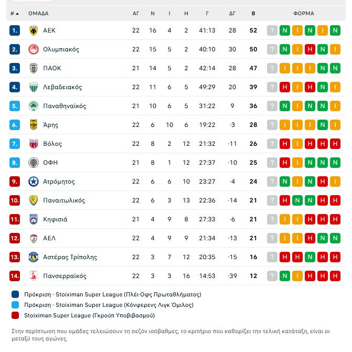
Task: Sort standings by the B points header
Action: [253, 14]
